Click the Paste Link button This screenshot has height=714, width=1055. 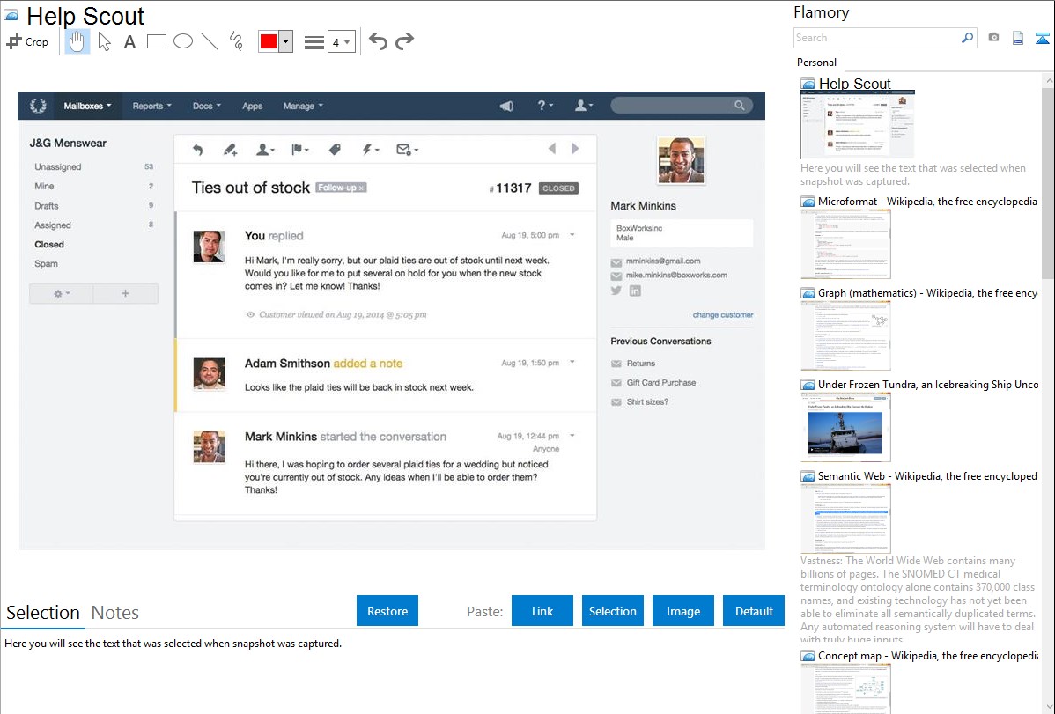[542, 611]
